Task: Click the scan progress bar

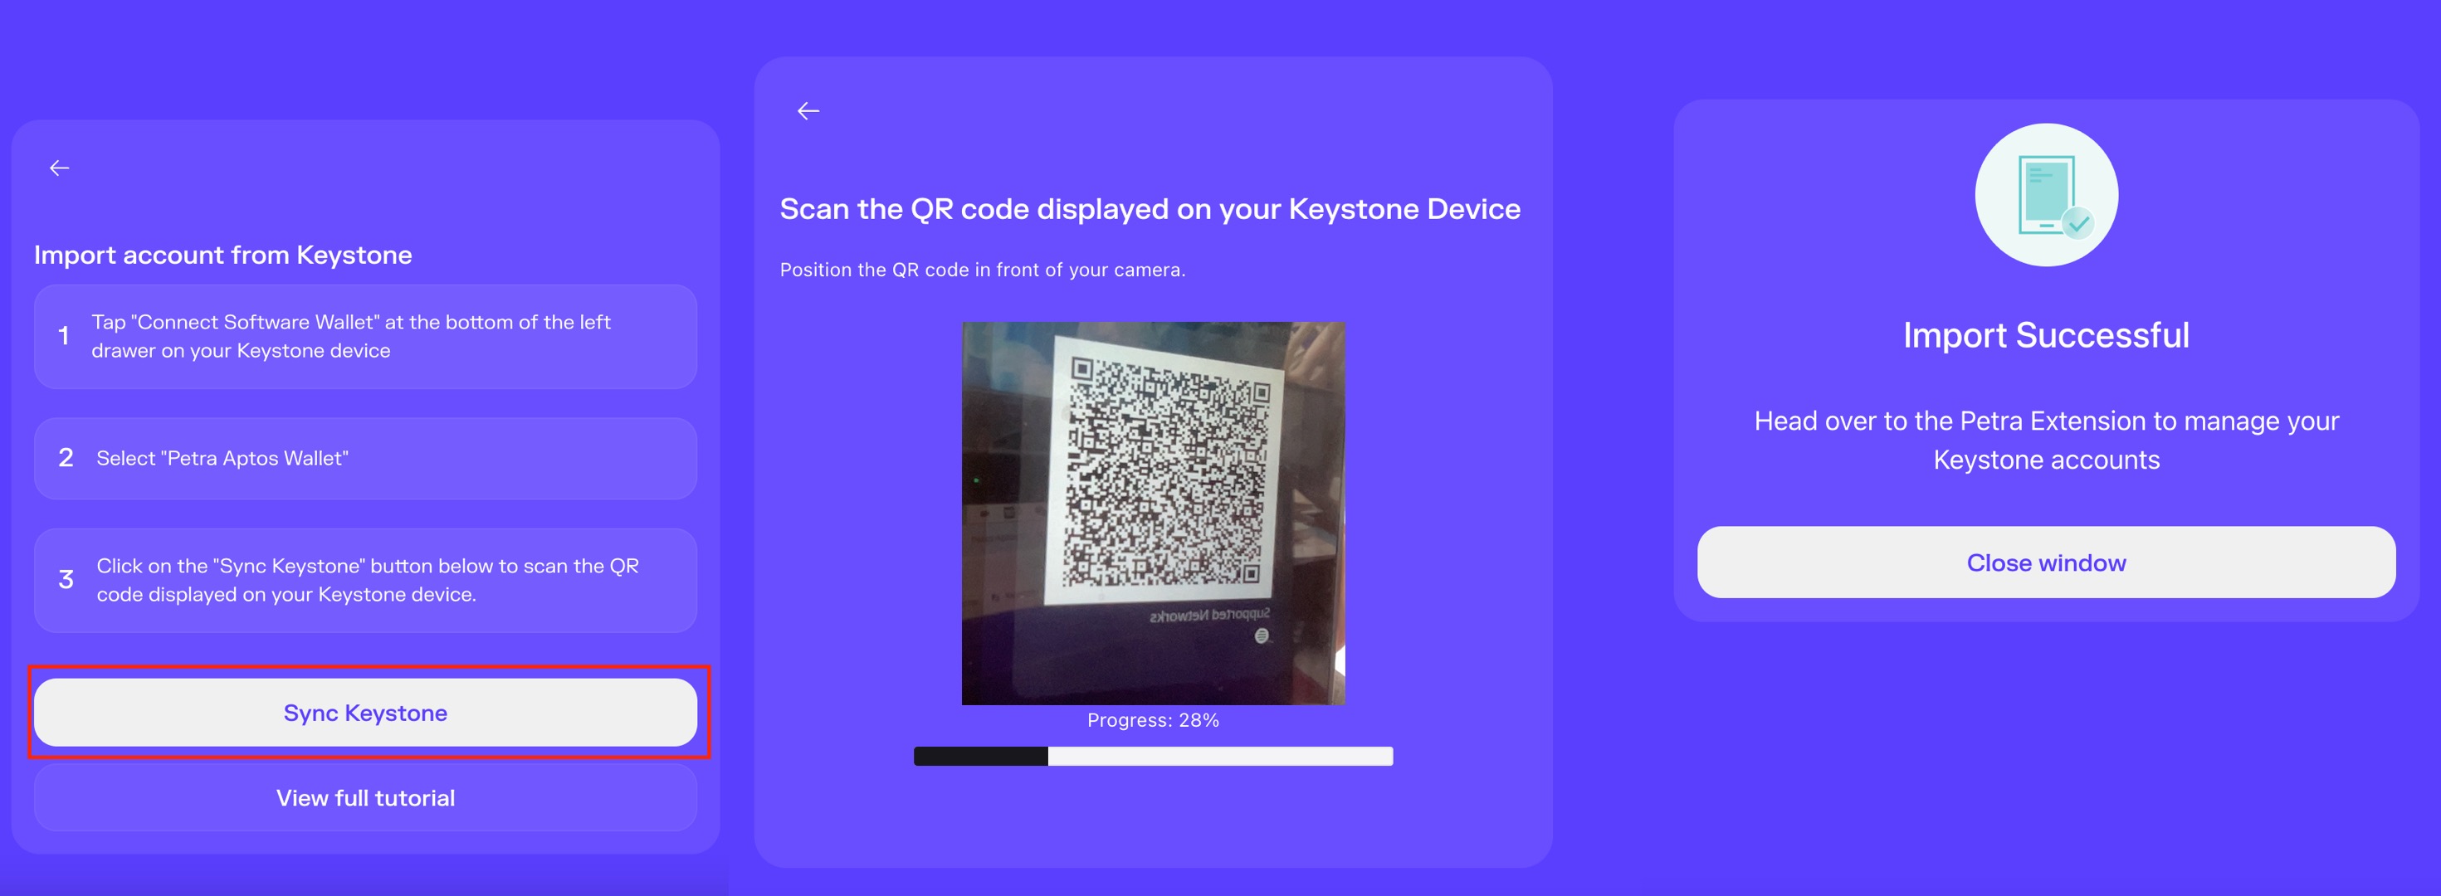Action: [1153, 756]
